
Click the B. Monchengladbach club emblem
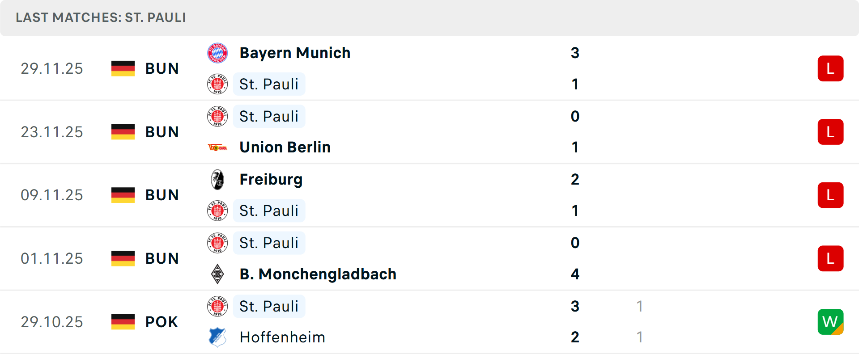[217, 274]
